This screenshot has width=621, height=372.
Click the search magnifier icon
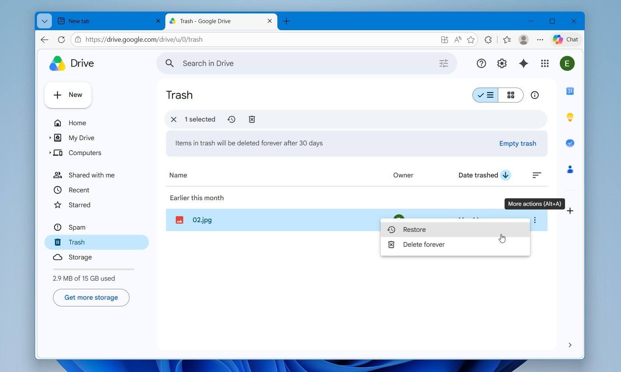point(170,63)
